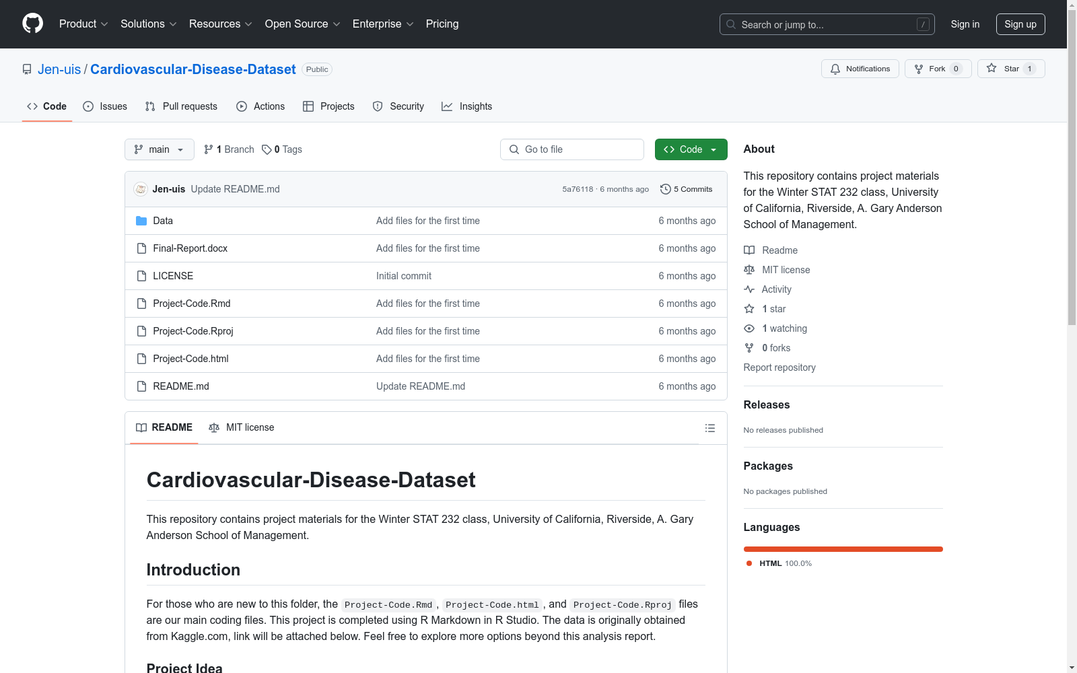View commit history via the 5 Commits clock icon

click(666, 189)
